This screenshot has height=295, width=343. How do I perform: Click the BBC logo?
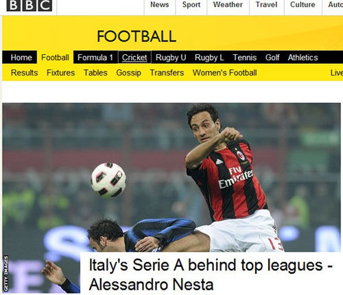tap(29, 5)
